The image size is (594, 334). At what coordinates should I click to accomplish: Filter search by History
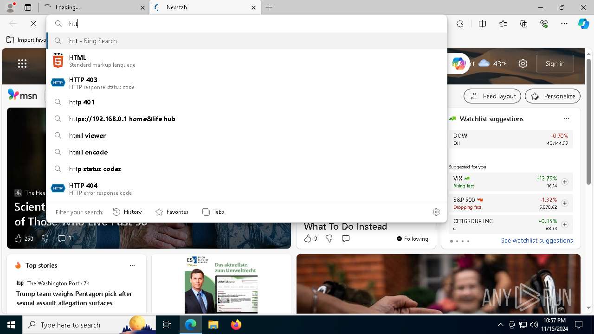pos(127,212)
